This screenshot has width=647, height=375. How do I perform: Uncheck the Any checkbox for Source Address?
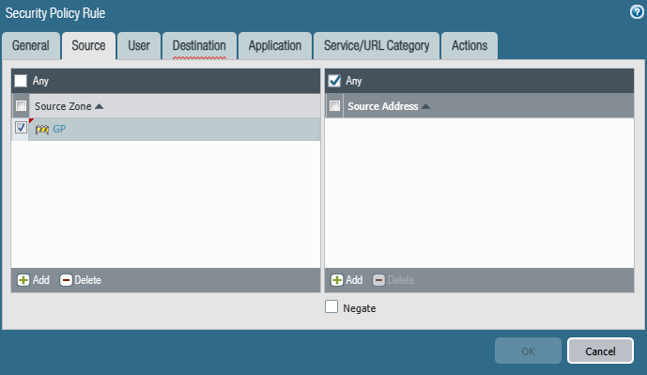[334, 81]
